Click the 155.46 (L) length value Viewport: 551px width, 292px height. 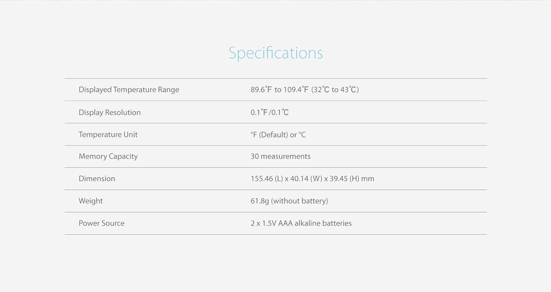(x=267, y=179)
